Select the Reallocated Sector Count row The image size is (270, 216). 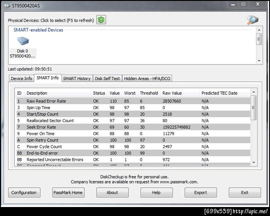133,121
